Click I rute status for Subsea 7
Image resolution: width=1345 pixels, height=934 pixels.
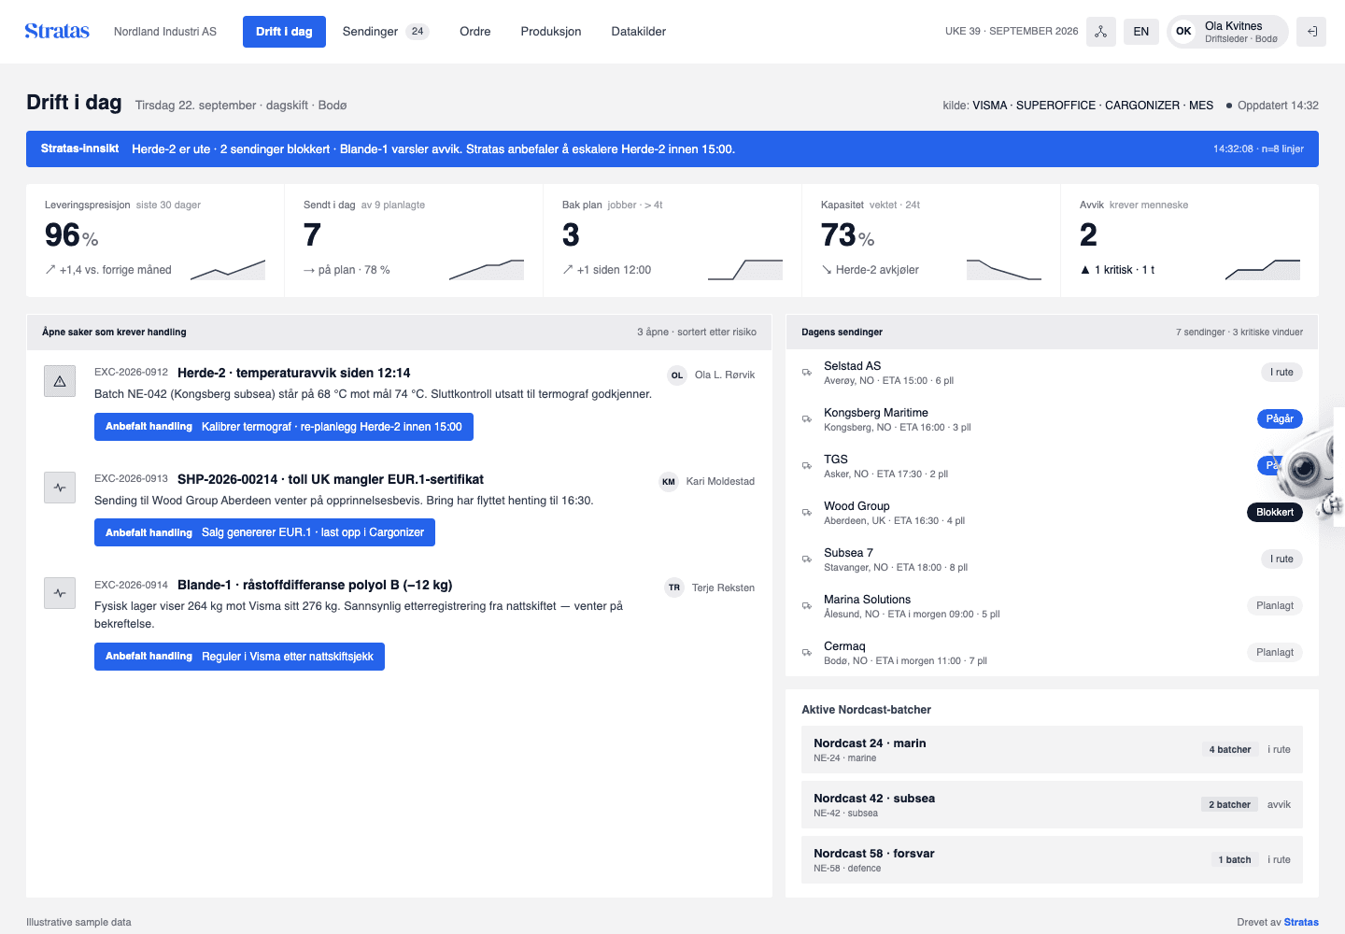pyautogui.click(x=1281, y=559)
